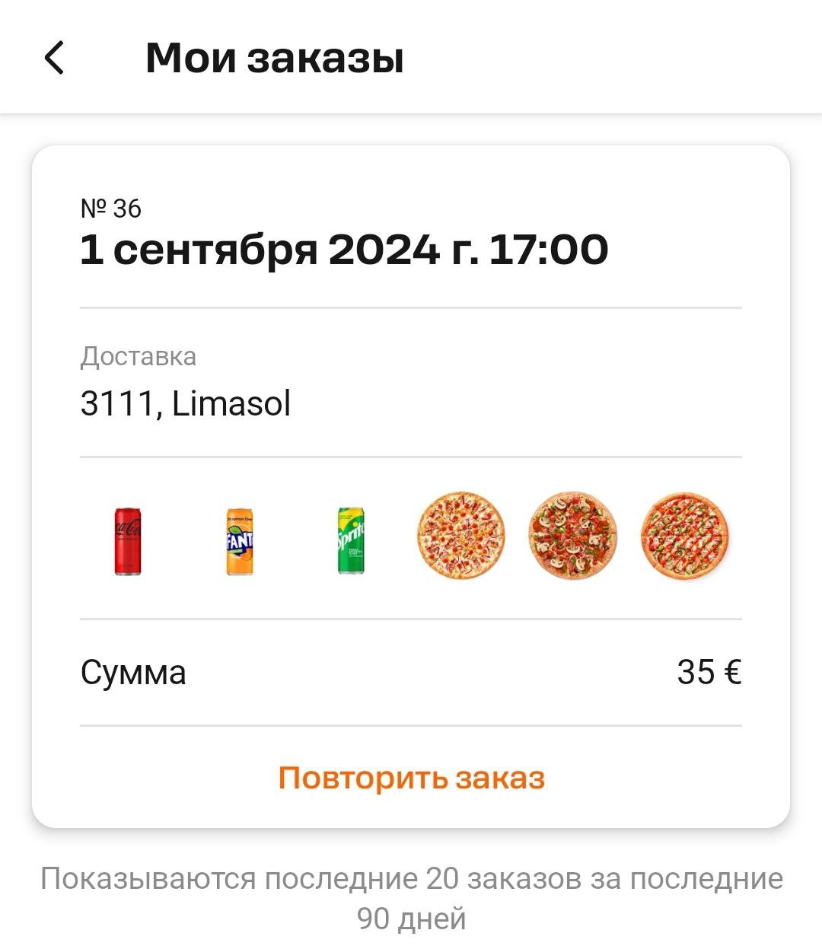Click the "90 дней" footer text

(411, 919)
